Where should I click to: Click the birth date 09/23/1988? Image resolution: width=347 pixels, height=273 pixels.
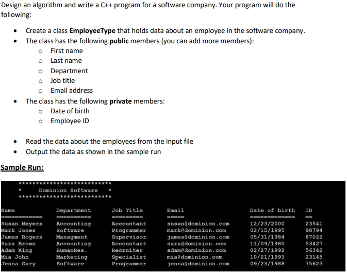tap(267, 264)
